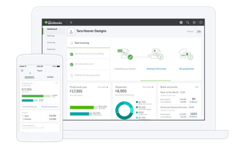
Task: Open the Year to date dropdown in Expenses
Action: tap(148, 87)
